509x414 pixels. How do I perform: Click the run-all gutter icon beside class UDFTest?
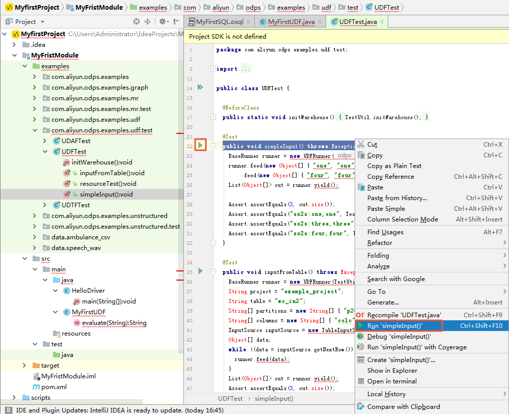pos(200,88)
